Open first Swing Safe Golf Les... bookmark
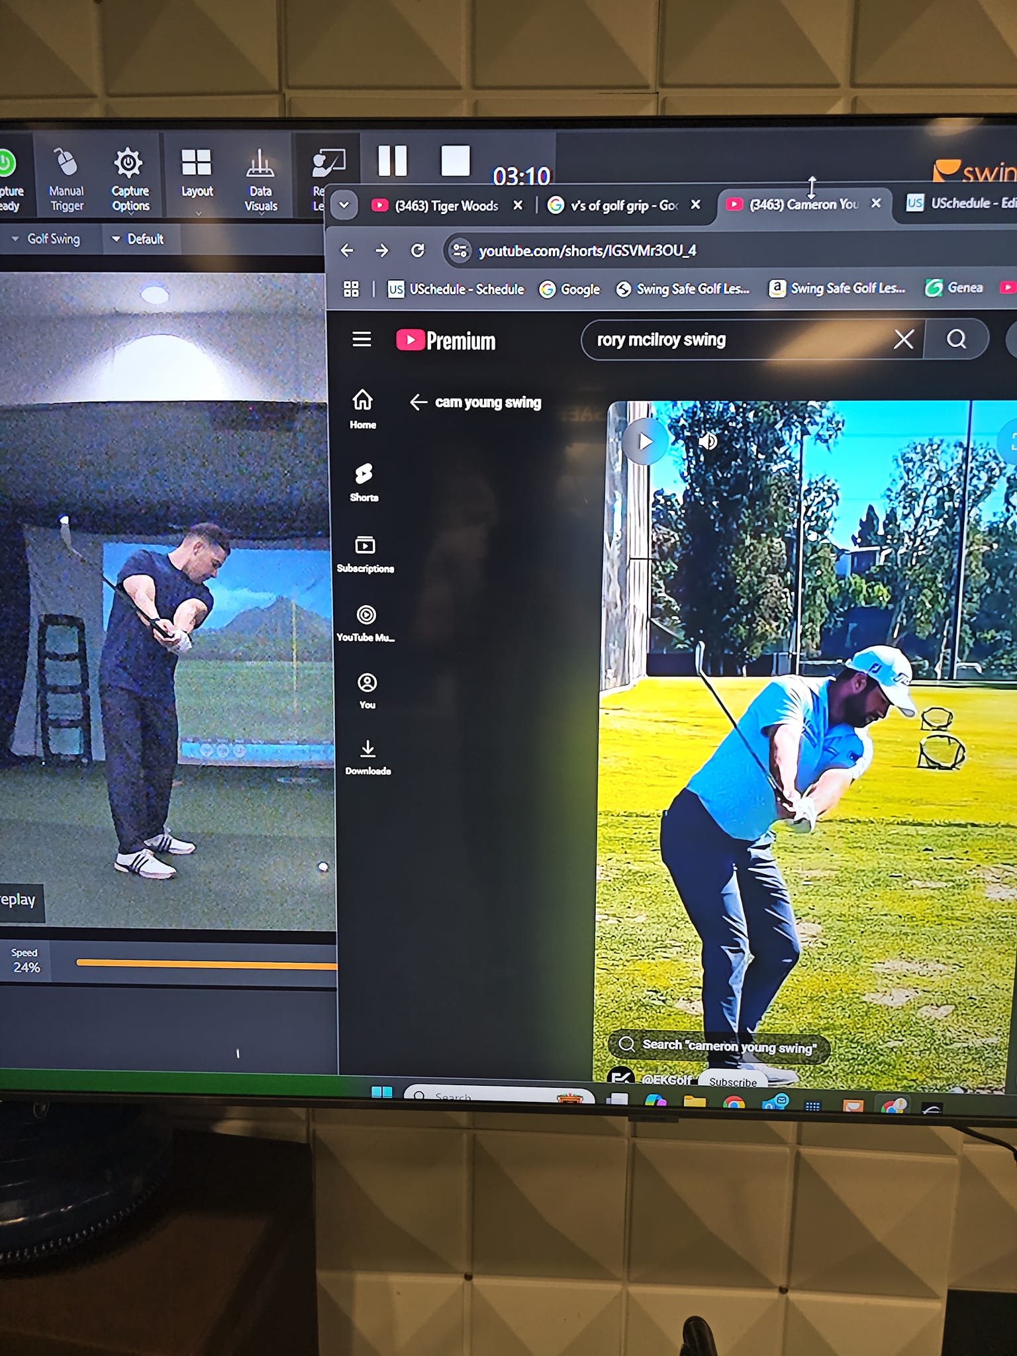The width and height of the screenshot is (1017, 1356). pyautogui.click(x=683, y=289)
